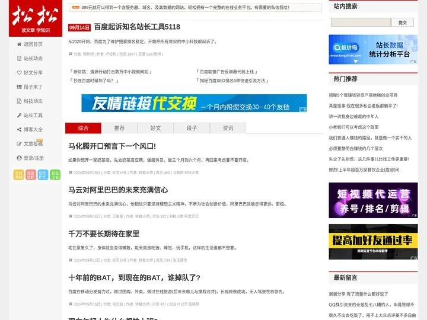Screen dimensions: 427x320
Task: Open hot link 小老板们可以考虑这个政策
Action: (353, 127)
